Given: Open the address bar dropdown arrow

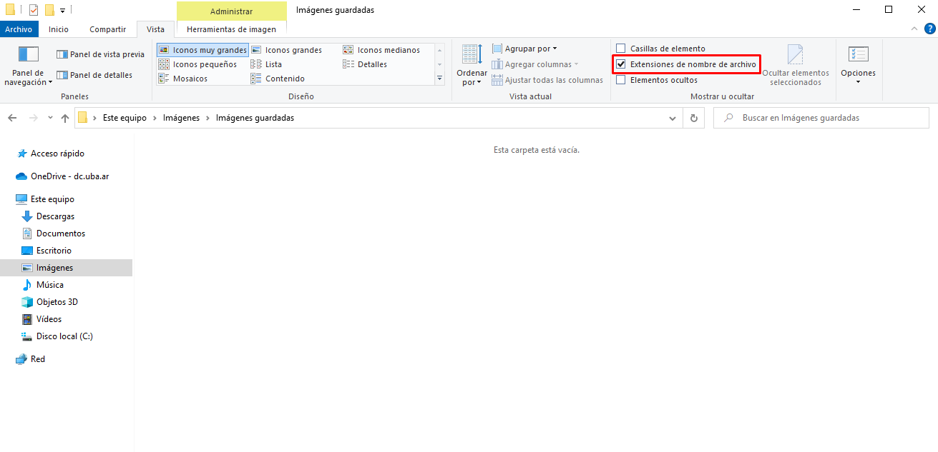Looking at the screenshot, I should click(x=672, y=118).
